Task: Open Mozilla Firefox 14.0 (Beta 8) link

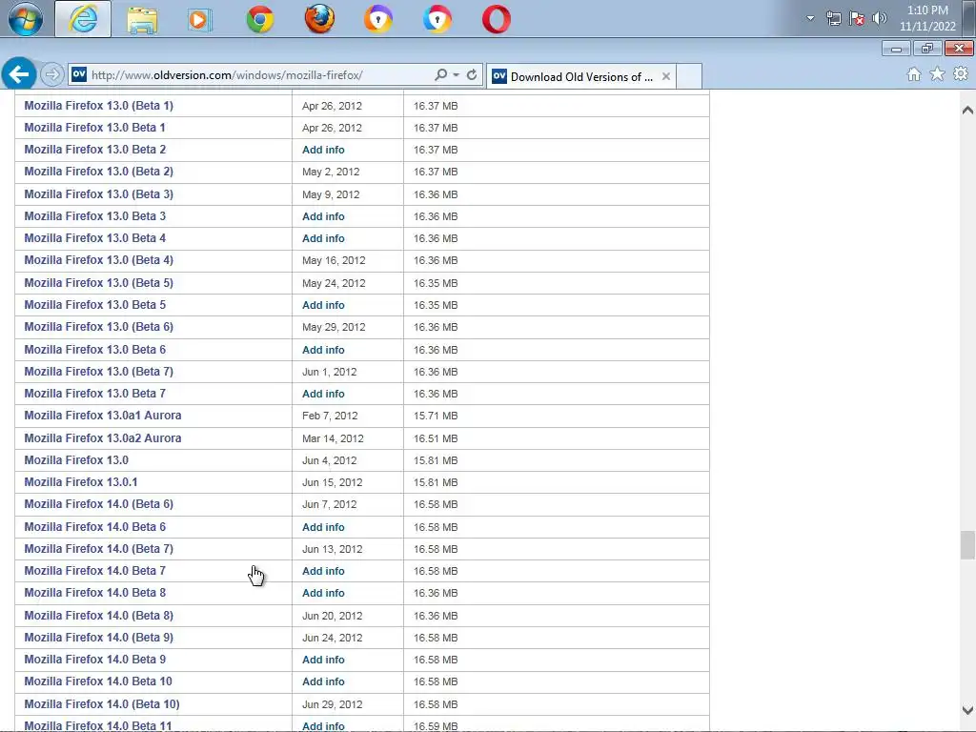Action: (98, 615)
